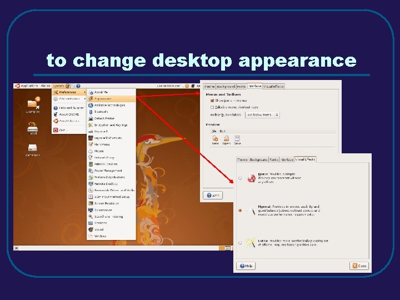The width and height of the screenshot is (400, 300).
Task: Click Help button in the Interface window
Action: tap(213, 196)
